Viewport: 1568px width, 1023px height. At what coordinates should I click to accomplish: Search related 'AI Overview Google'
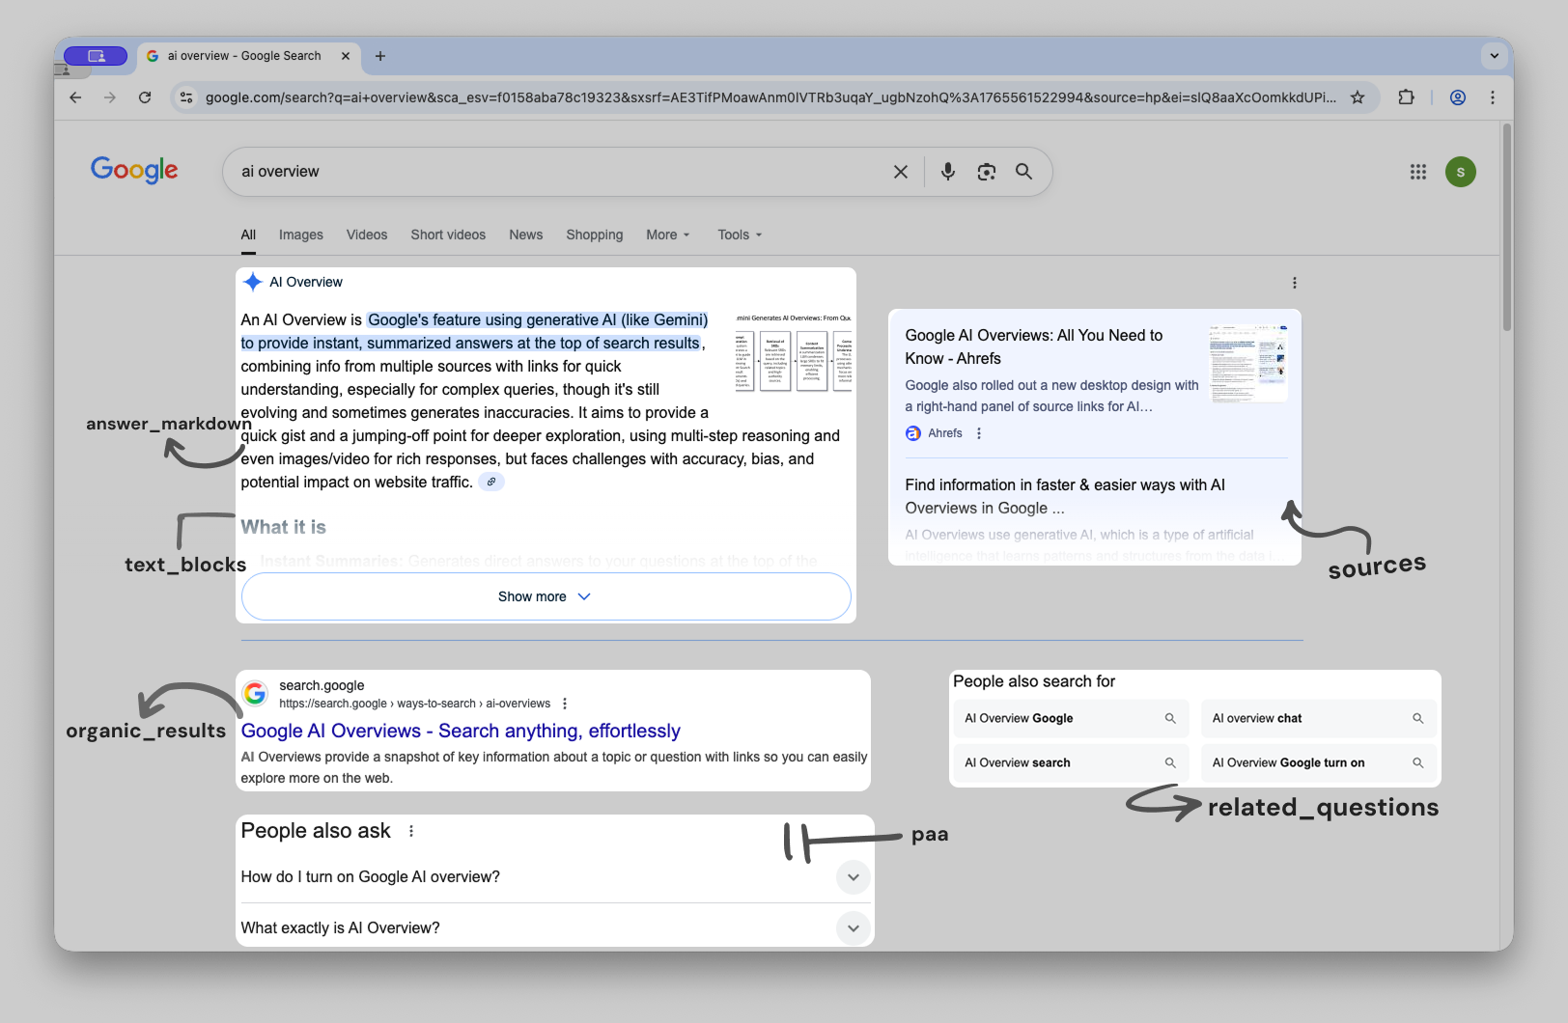click(1070, 718)
